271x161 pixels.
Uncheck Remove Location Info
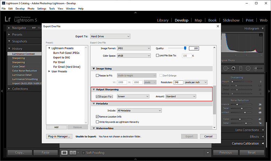[x=97, y=116]
